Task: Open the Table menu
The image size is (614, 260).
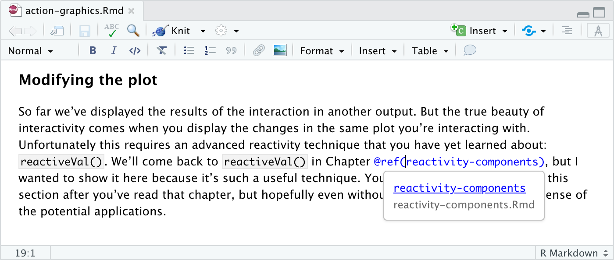Action: [430, 51]
